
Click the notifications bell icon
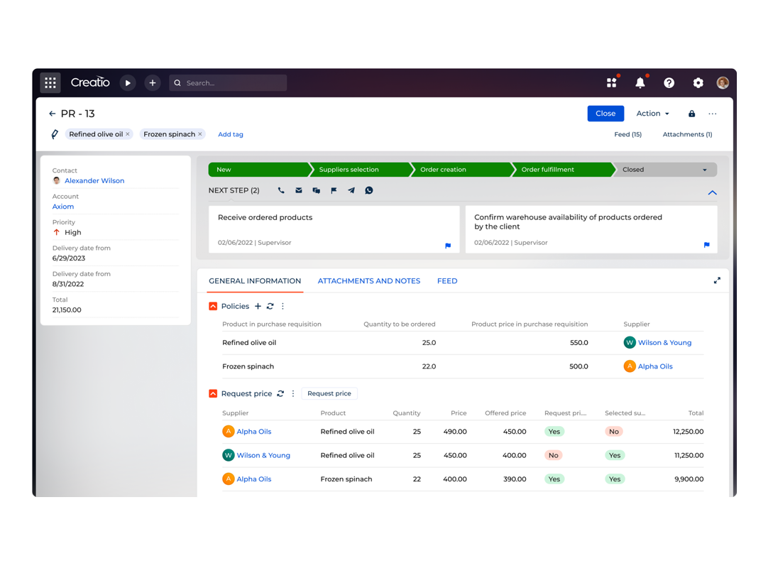[x=640, y=82]
